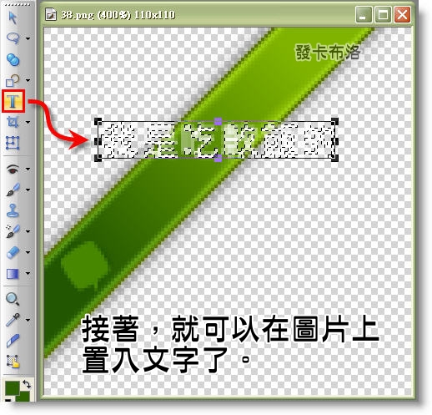Open the Path tool options arrow

pos(28,80)
